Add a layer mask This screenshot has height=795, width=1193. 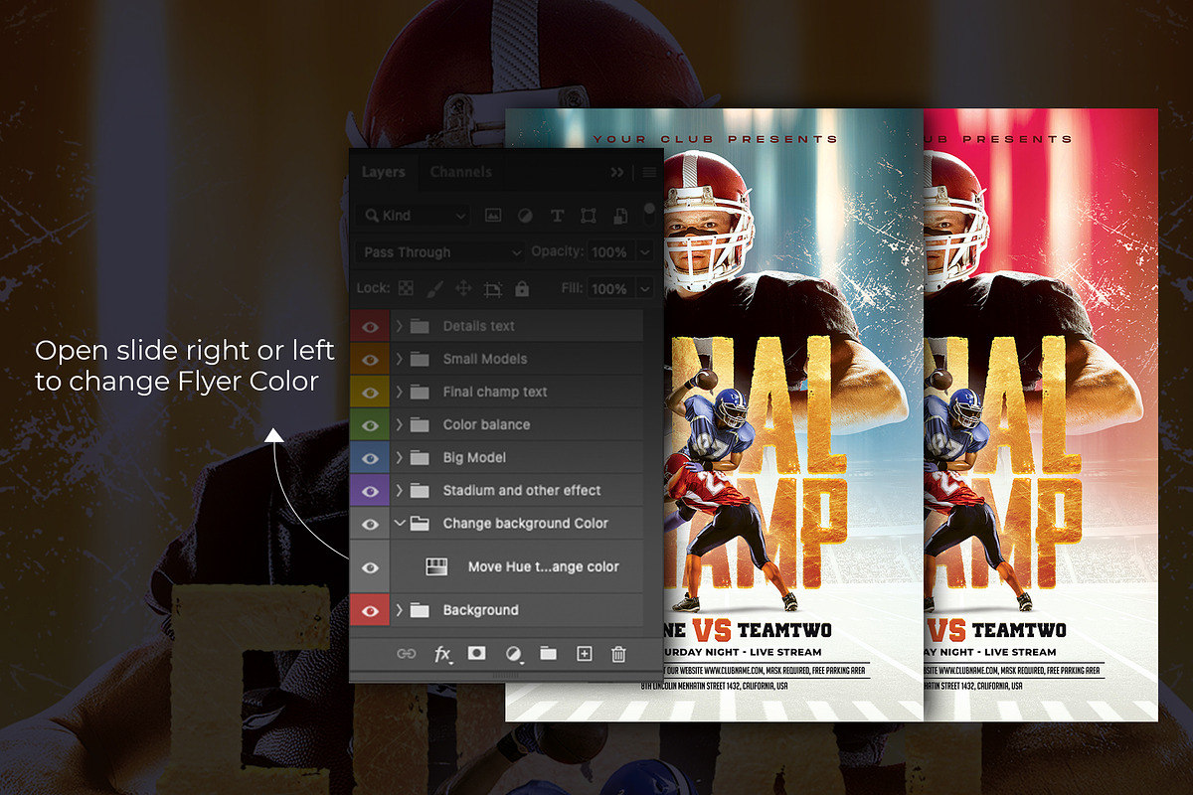point(477,653)
